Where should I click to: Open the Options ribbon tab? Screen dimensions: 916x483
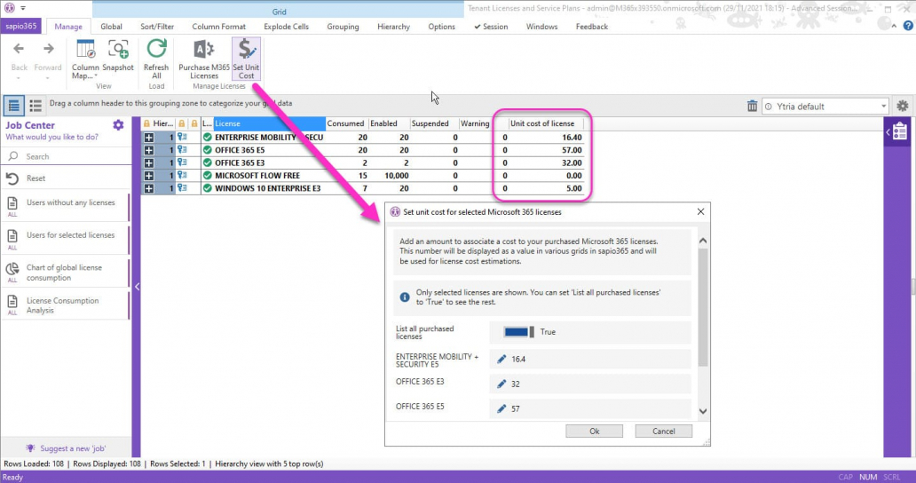click(442, 27)
